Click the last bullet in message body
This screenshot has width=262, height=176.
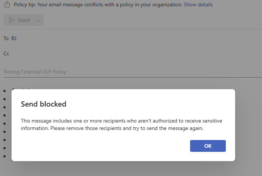4,156
